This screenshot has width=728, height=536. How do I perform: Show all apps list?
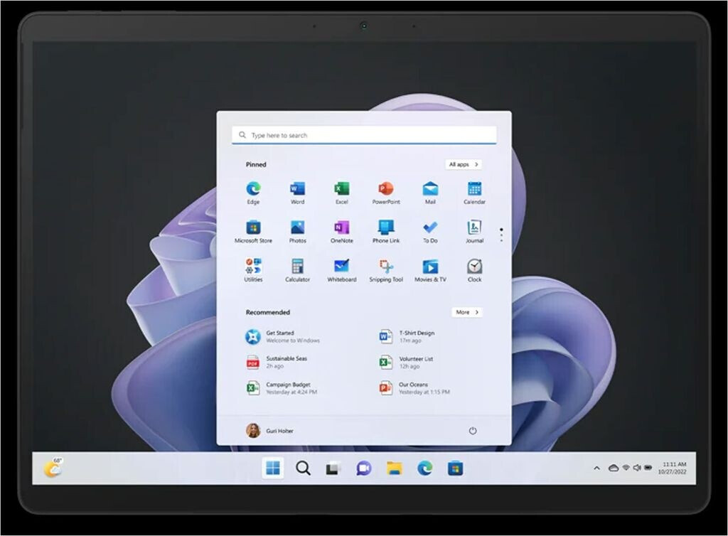coord(464,164)
